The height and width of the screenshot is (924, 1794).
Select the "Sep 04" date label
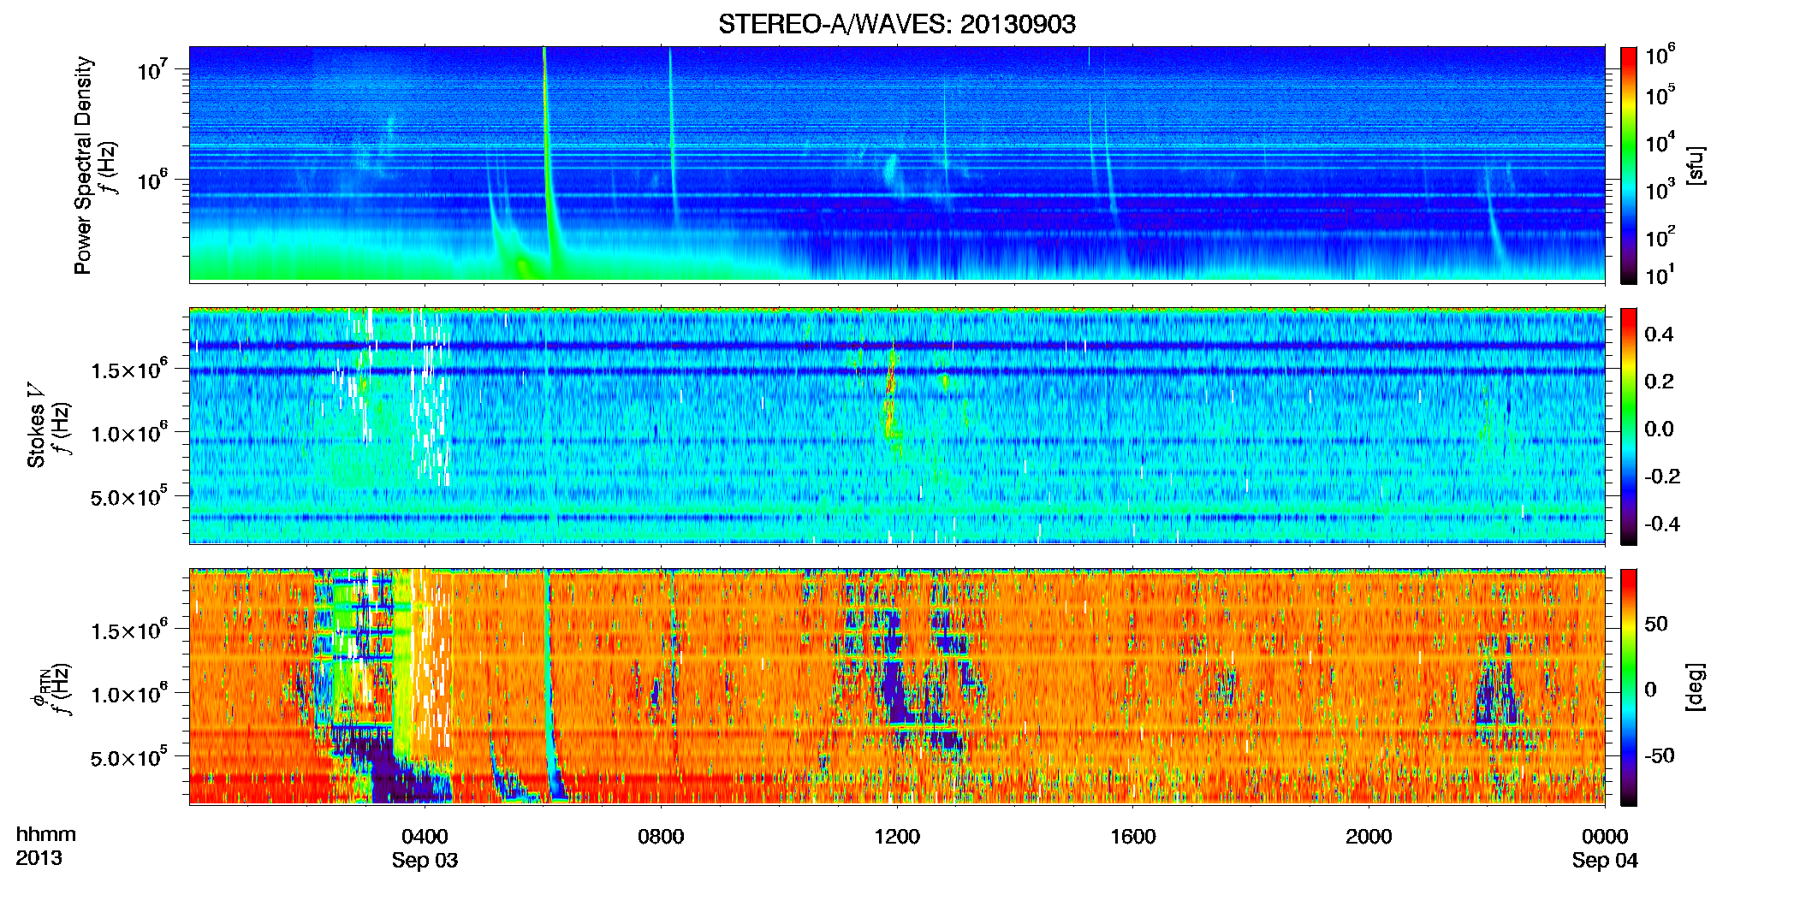(x=1605, y=860)
